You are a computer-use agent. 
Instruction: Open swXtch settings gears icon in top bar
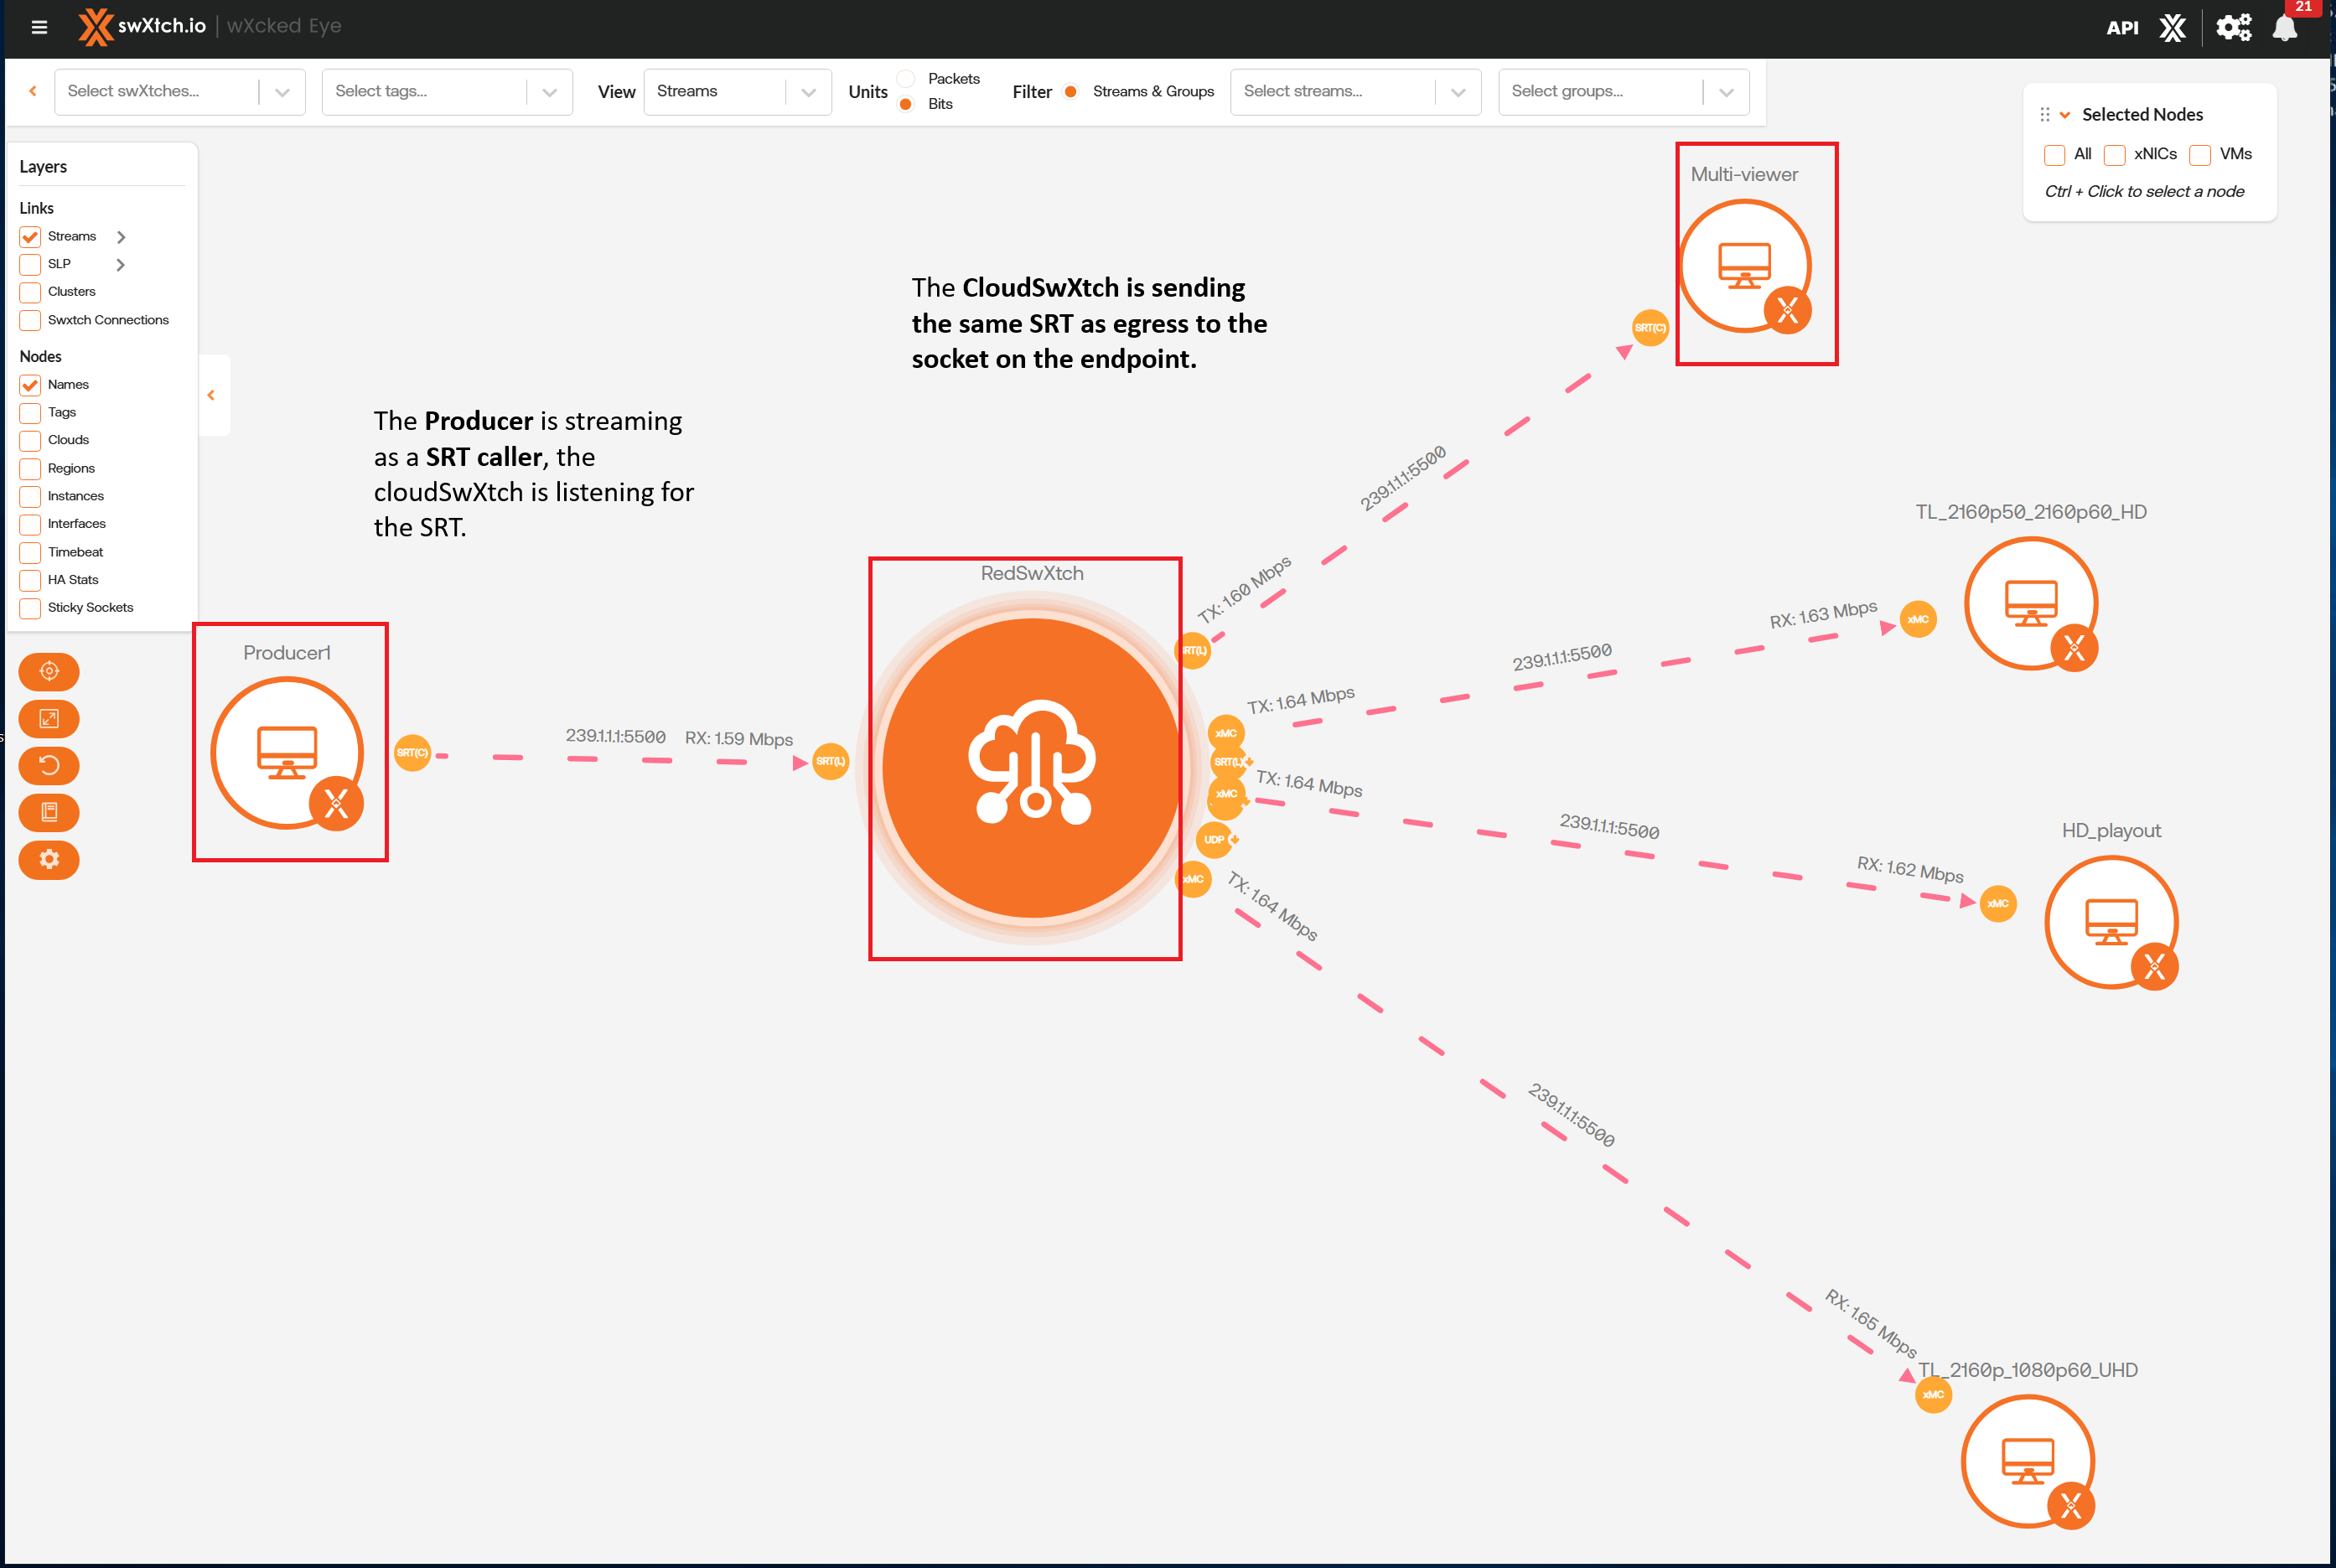[2233, 27]
